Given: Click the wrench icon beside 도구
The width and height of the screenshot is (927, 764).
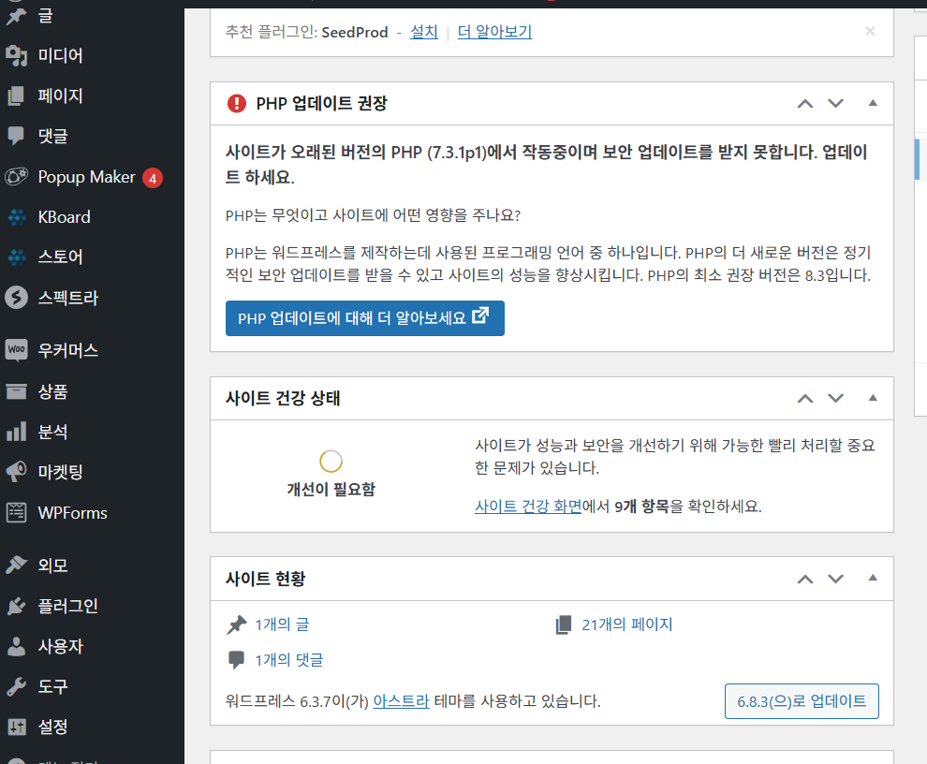Looking at the screenshot, I should coord(17,686).
